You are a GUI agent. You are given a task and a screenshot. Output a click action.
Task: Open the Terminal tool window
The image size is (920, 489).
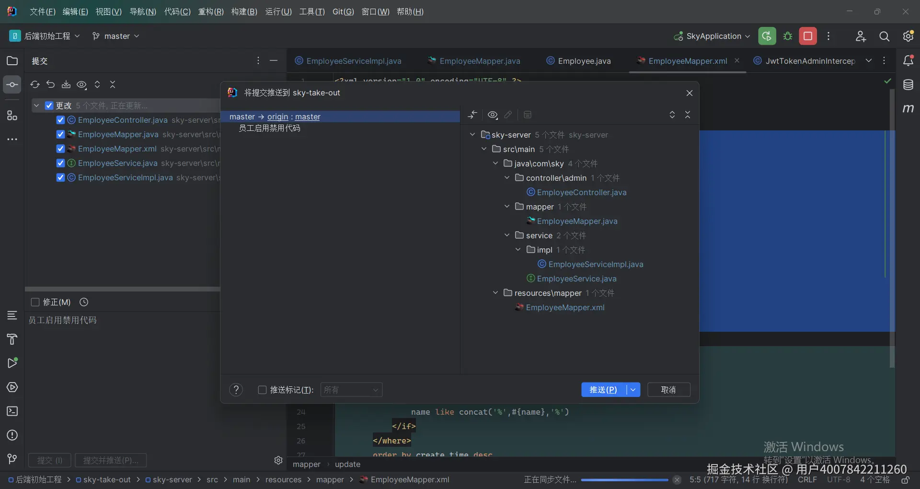click(12, 411)
